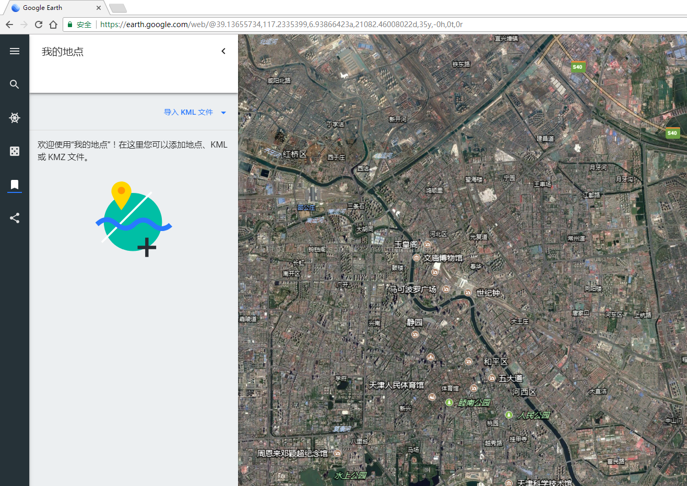Viewport: 687px width, 486px height.
Task: Collapse the 我的地点 panel with the chevron
Action: coord(223,51)
